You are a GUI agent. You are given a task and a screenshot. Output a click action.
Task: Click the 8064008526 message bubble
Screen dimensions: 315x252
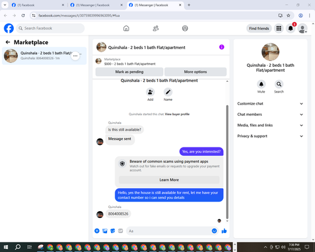[118, 214]
